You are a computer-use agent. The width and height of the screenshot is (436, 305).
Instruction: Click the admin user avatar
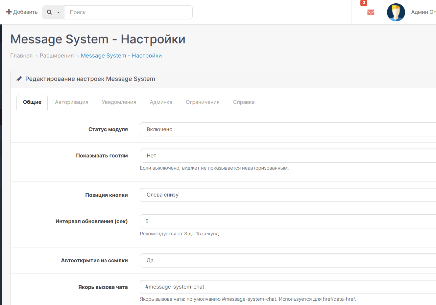pos(396,12)
